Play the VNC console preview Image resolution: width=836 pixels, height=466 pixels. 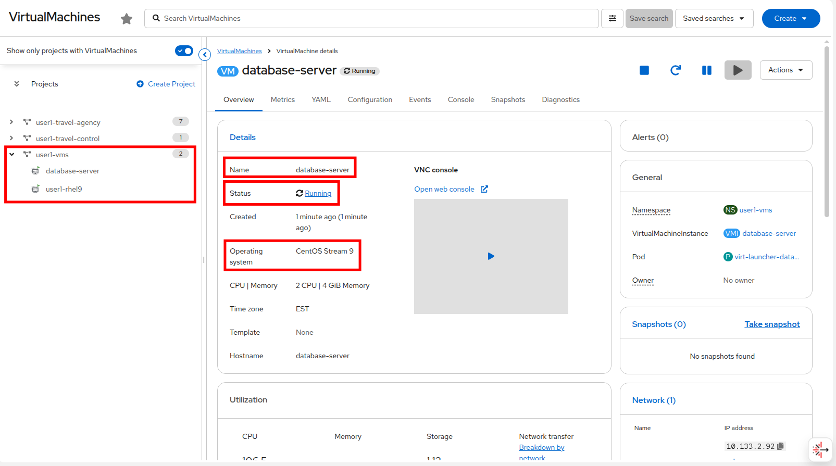(491, 256)
